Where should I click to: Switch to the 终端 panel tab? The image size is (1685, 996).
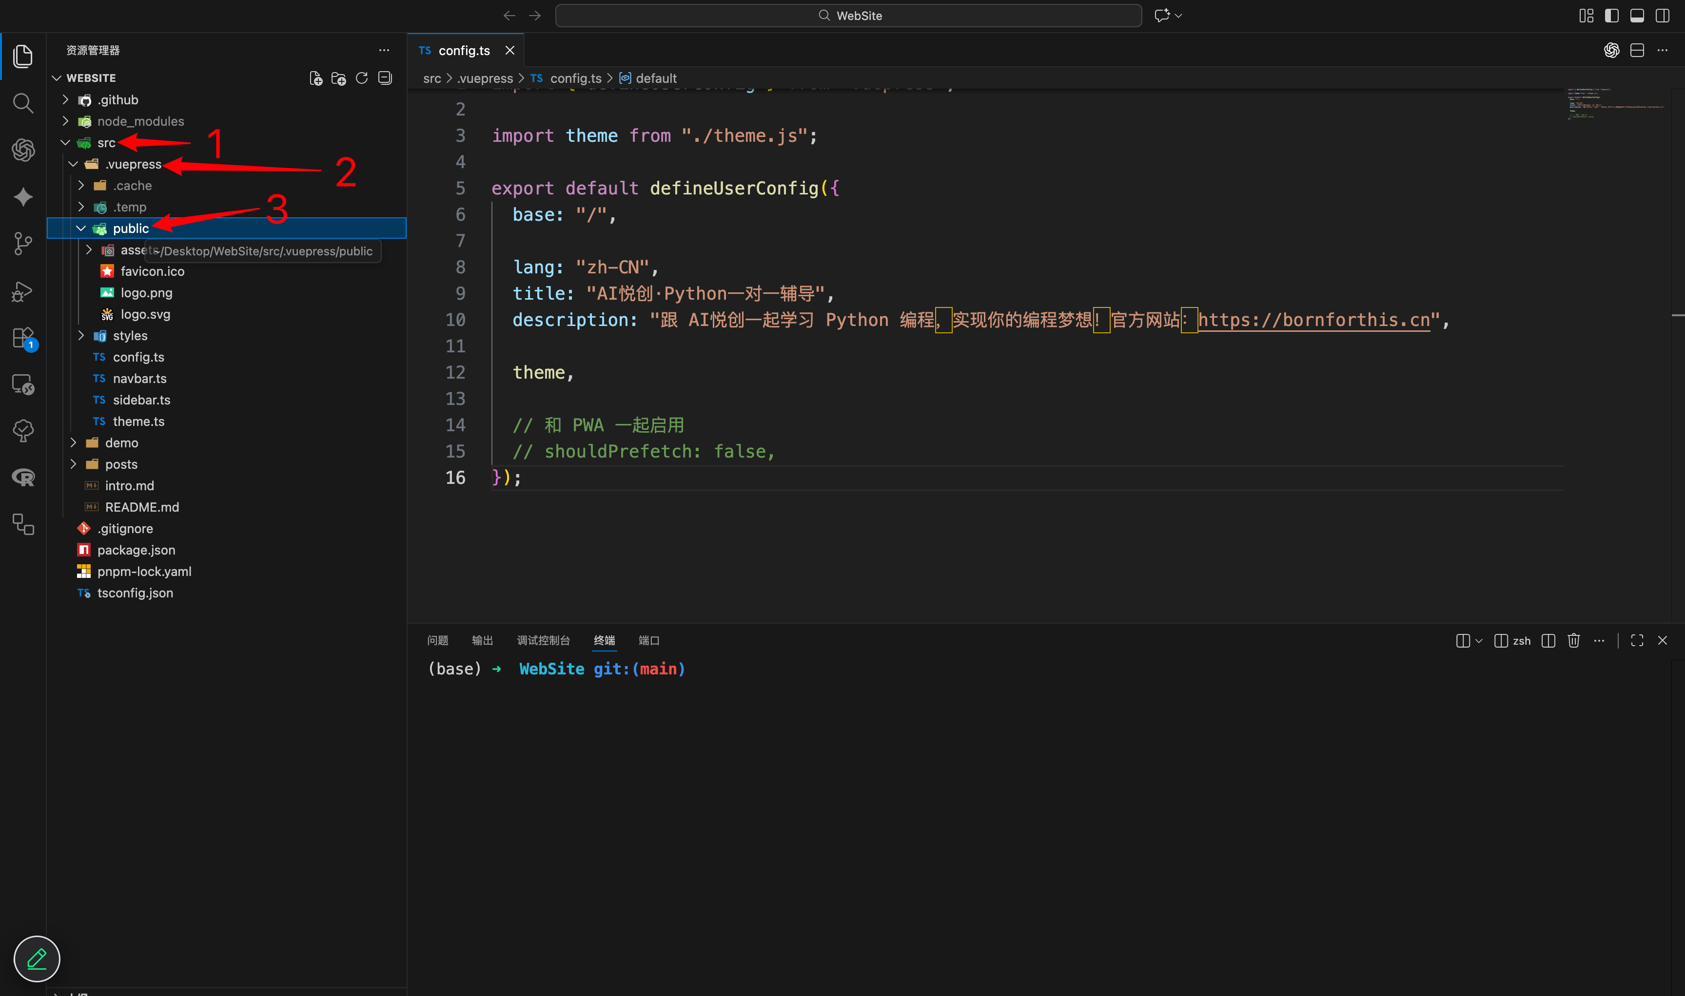click(x=605, y=641)
